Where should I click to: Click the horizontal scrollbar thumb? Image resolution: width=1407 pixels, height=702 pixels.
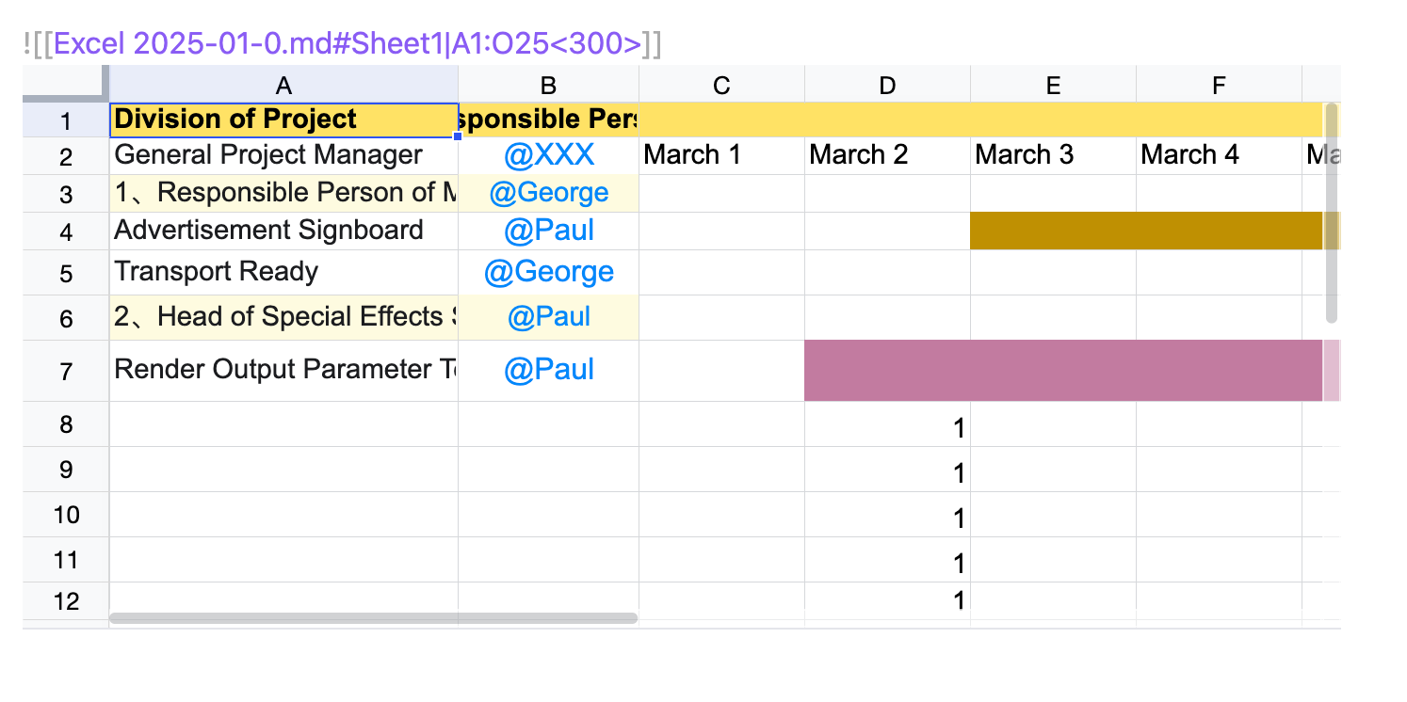coord(373,618)
